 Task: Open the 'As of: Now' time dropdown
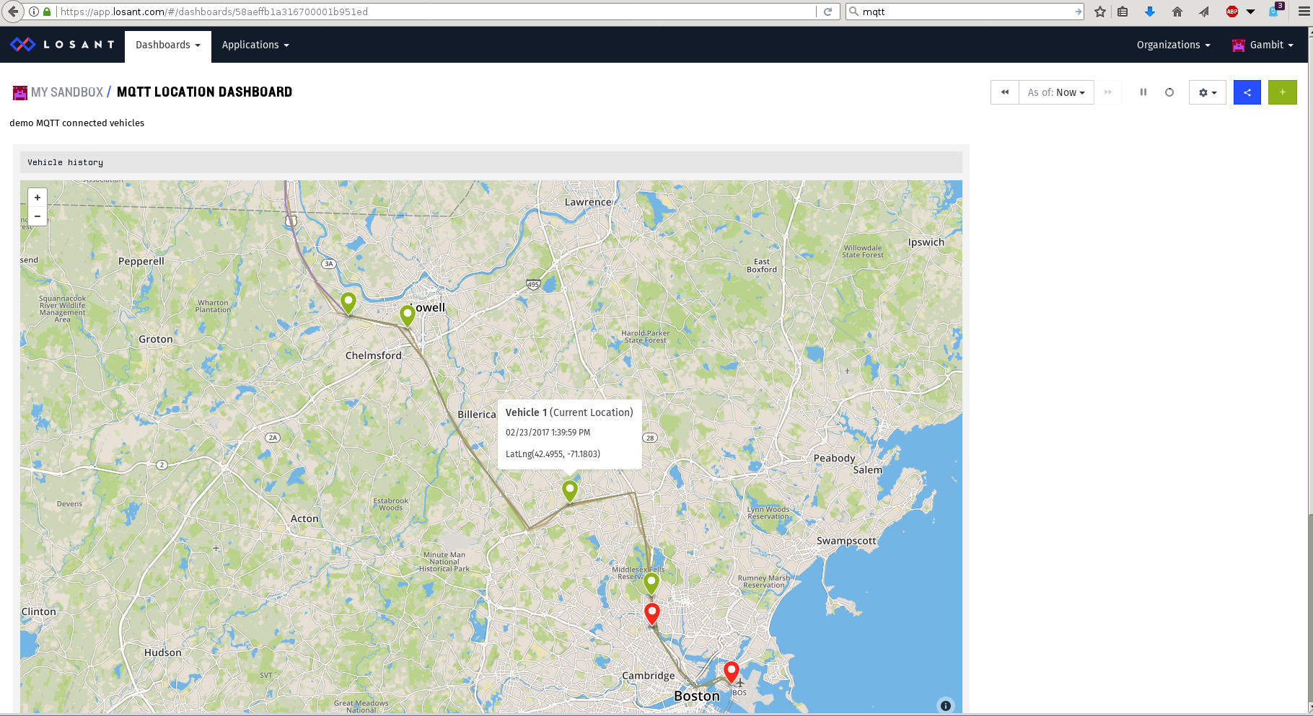tap(1056, 92)
